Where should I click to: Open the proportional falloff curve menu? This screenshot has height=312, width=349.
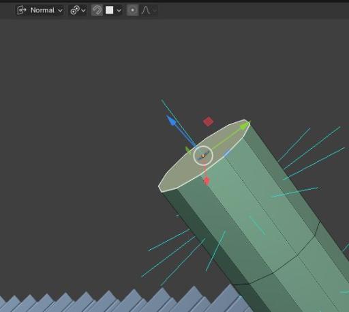149,10
